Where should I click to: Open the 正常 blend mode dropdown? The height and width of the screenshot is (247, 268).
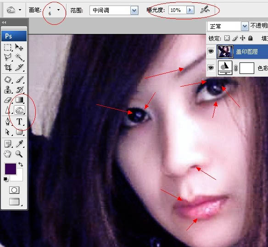245,26
